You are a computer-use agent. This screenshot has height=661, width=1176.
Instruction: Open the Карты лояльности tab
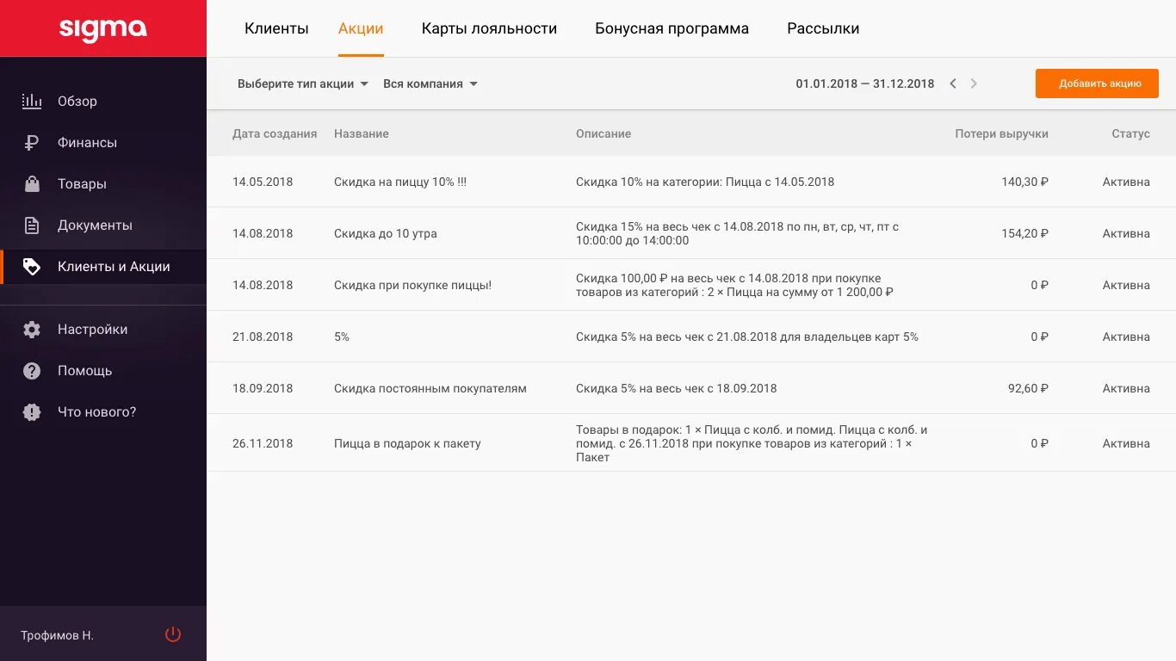point(489,28)
